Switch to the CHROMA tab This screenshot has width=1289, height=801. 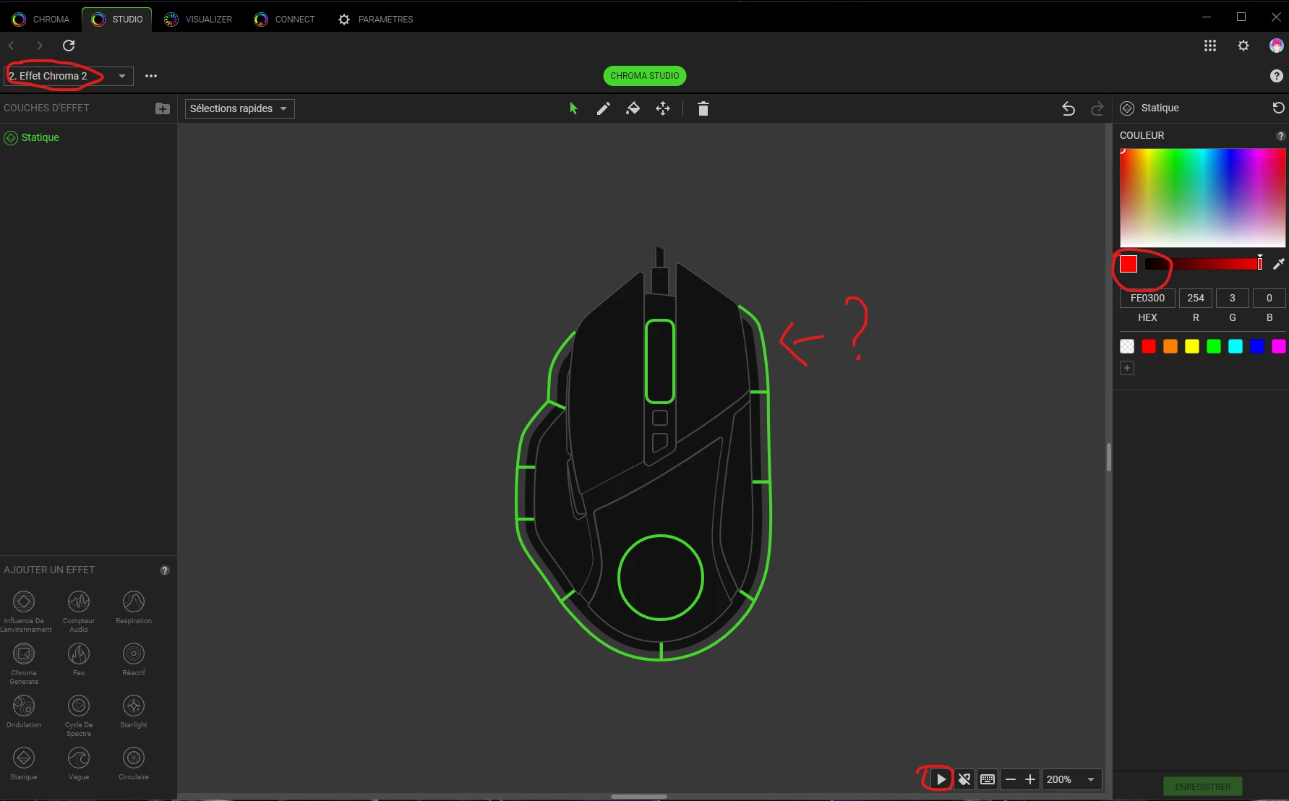pos(40,20)
